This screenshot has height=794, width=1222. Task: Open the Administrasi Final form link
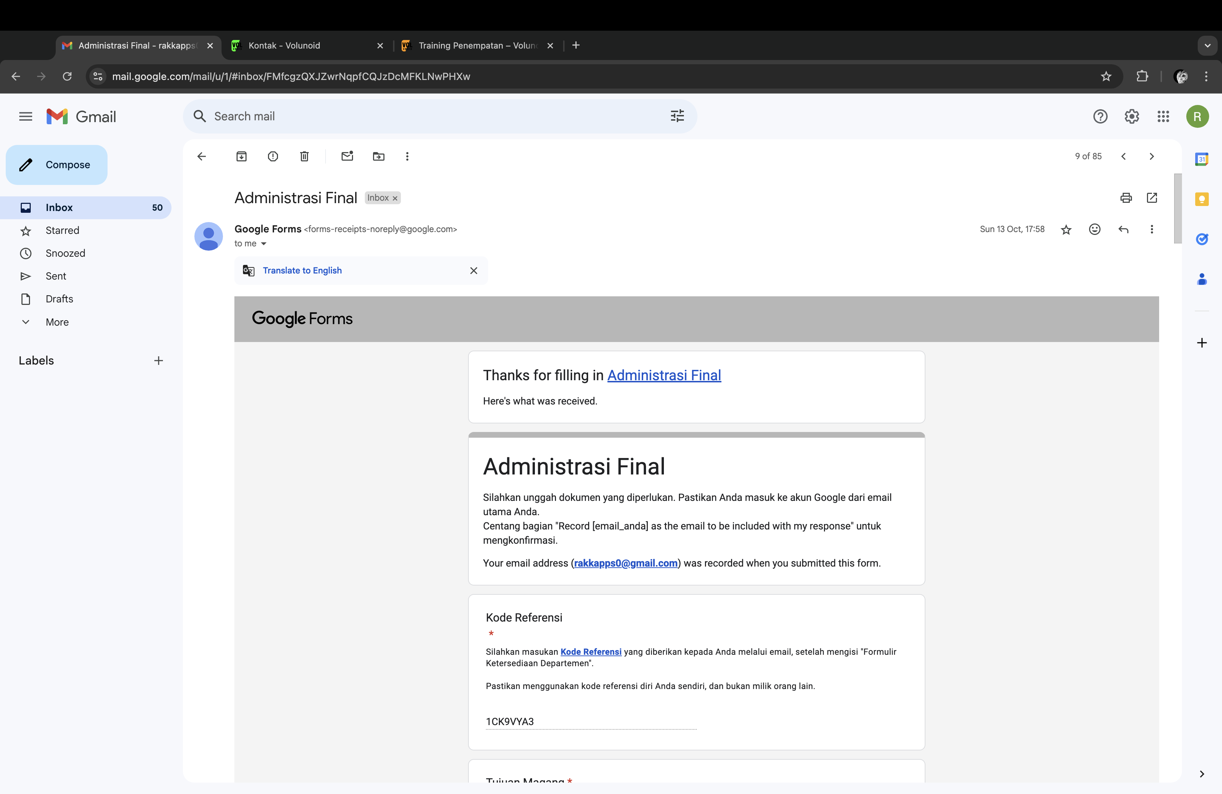[664, 376]
